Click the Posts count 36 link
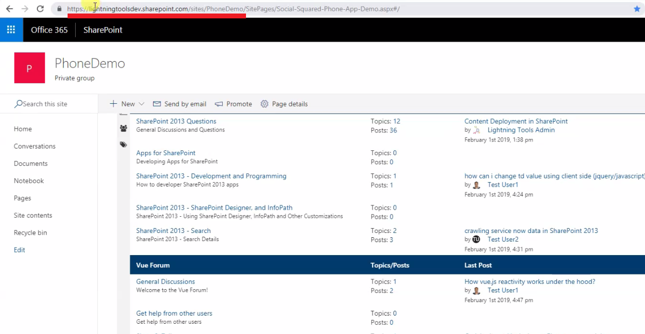The image size is (645, 334). (393, 130)
